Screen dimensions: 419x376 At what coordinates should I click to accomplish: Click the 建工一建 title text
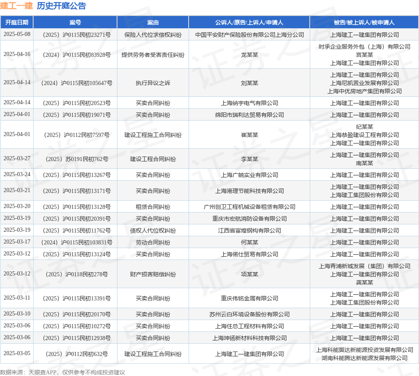(16, 6)
